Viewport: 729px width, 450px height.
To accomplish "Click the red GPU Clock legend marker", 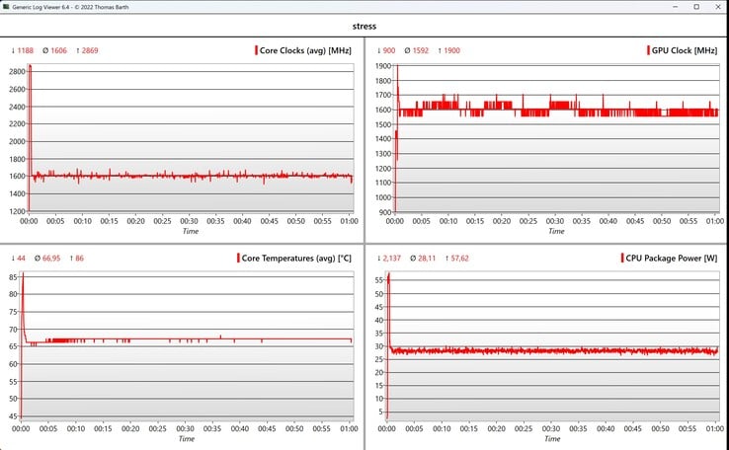I will click(648, 50).
